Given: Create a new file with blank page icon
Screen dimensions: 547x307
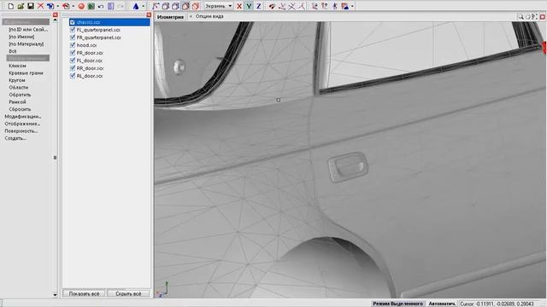Looking at the screenshot, I should (x=11, y=6).
